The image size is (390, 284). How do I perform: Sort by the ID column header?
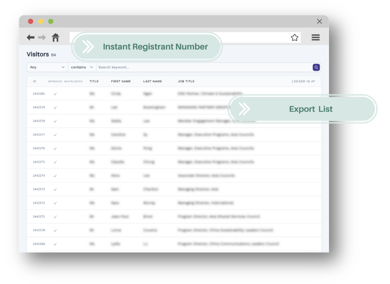coord(35,82)
